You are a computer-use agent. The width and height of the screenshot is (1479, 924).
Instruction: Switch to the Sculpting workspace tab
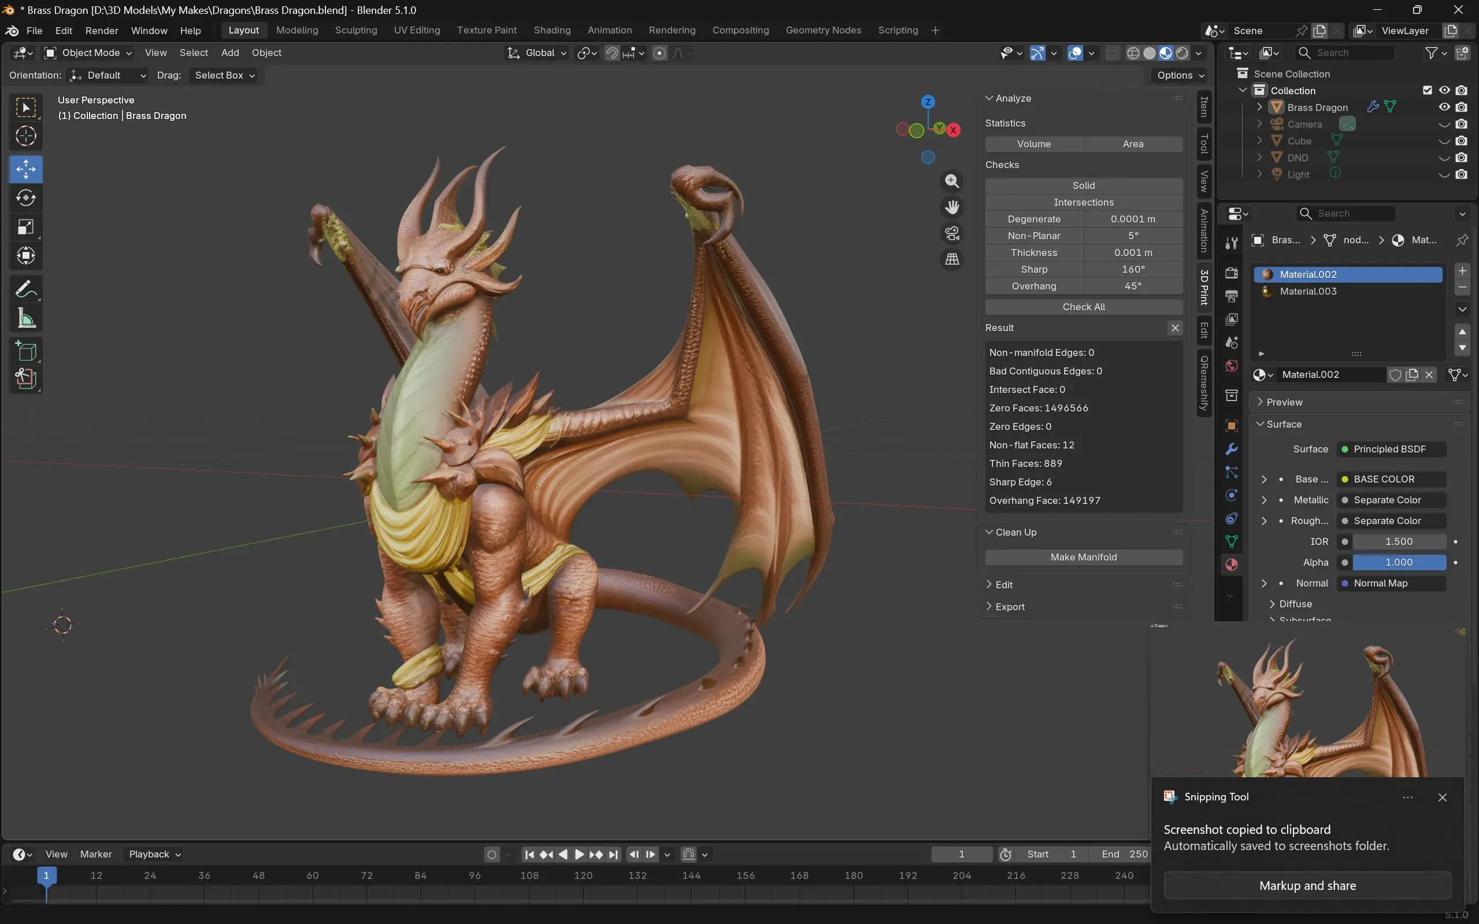click(x=355, y=31)
